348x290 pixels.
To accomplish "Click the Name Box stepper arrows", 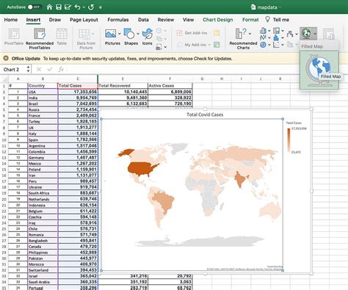I will [x=29, y=69].
